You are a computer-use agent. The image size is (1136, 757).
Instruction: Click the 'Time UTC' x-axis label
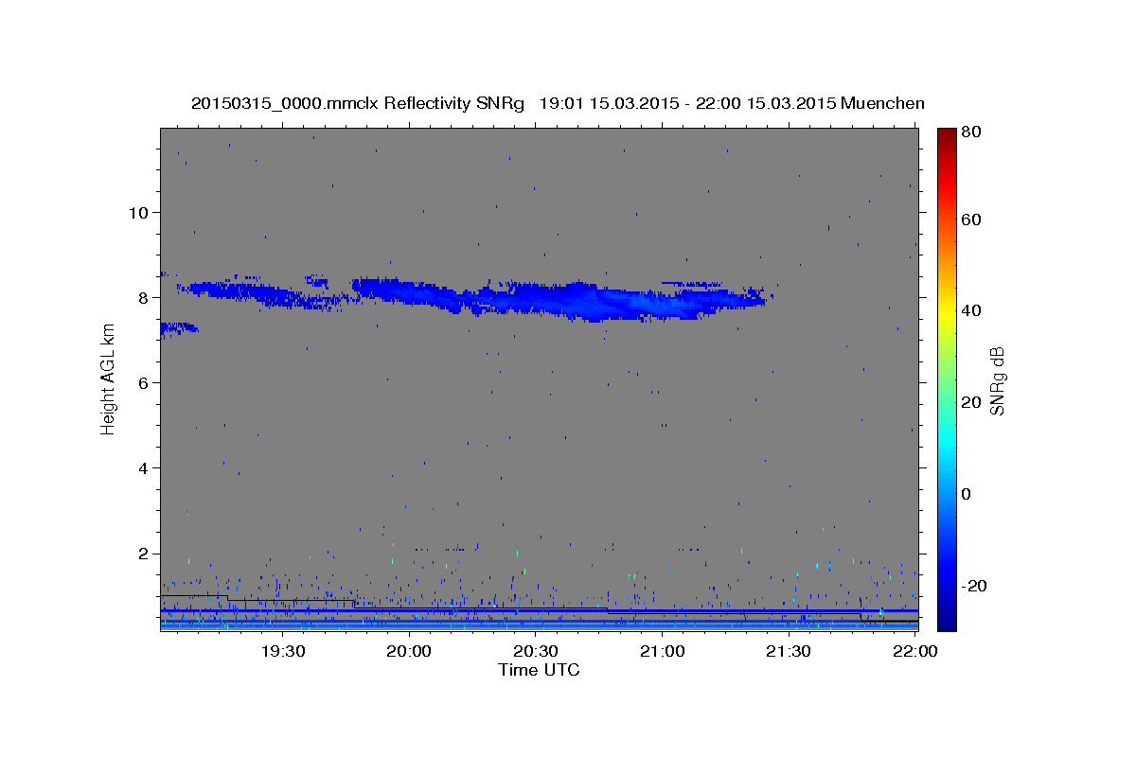point(539,670)
